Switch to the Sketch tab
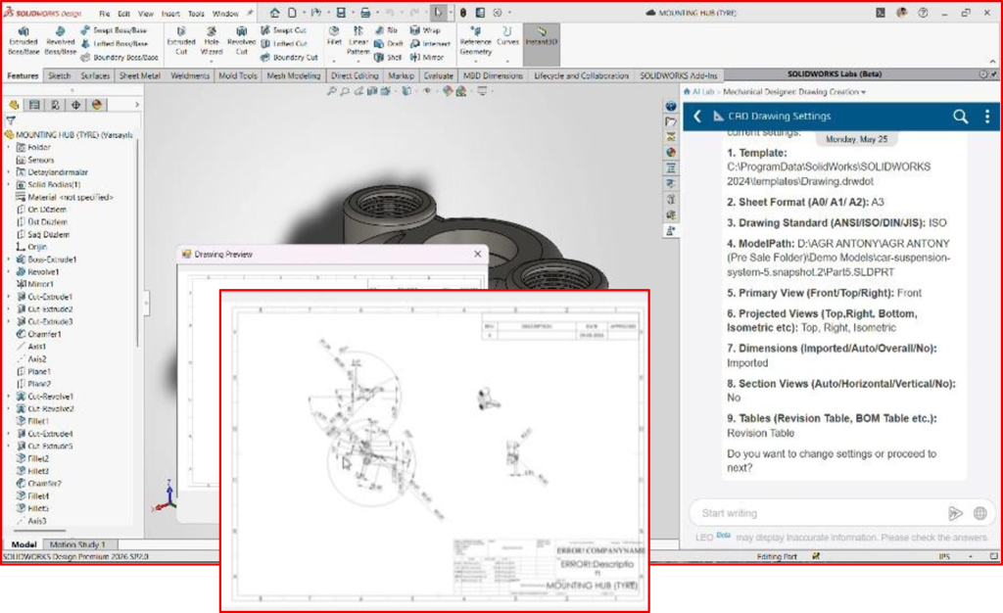The height and width of the screenshot is (613, 1003). pos(60,75)
